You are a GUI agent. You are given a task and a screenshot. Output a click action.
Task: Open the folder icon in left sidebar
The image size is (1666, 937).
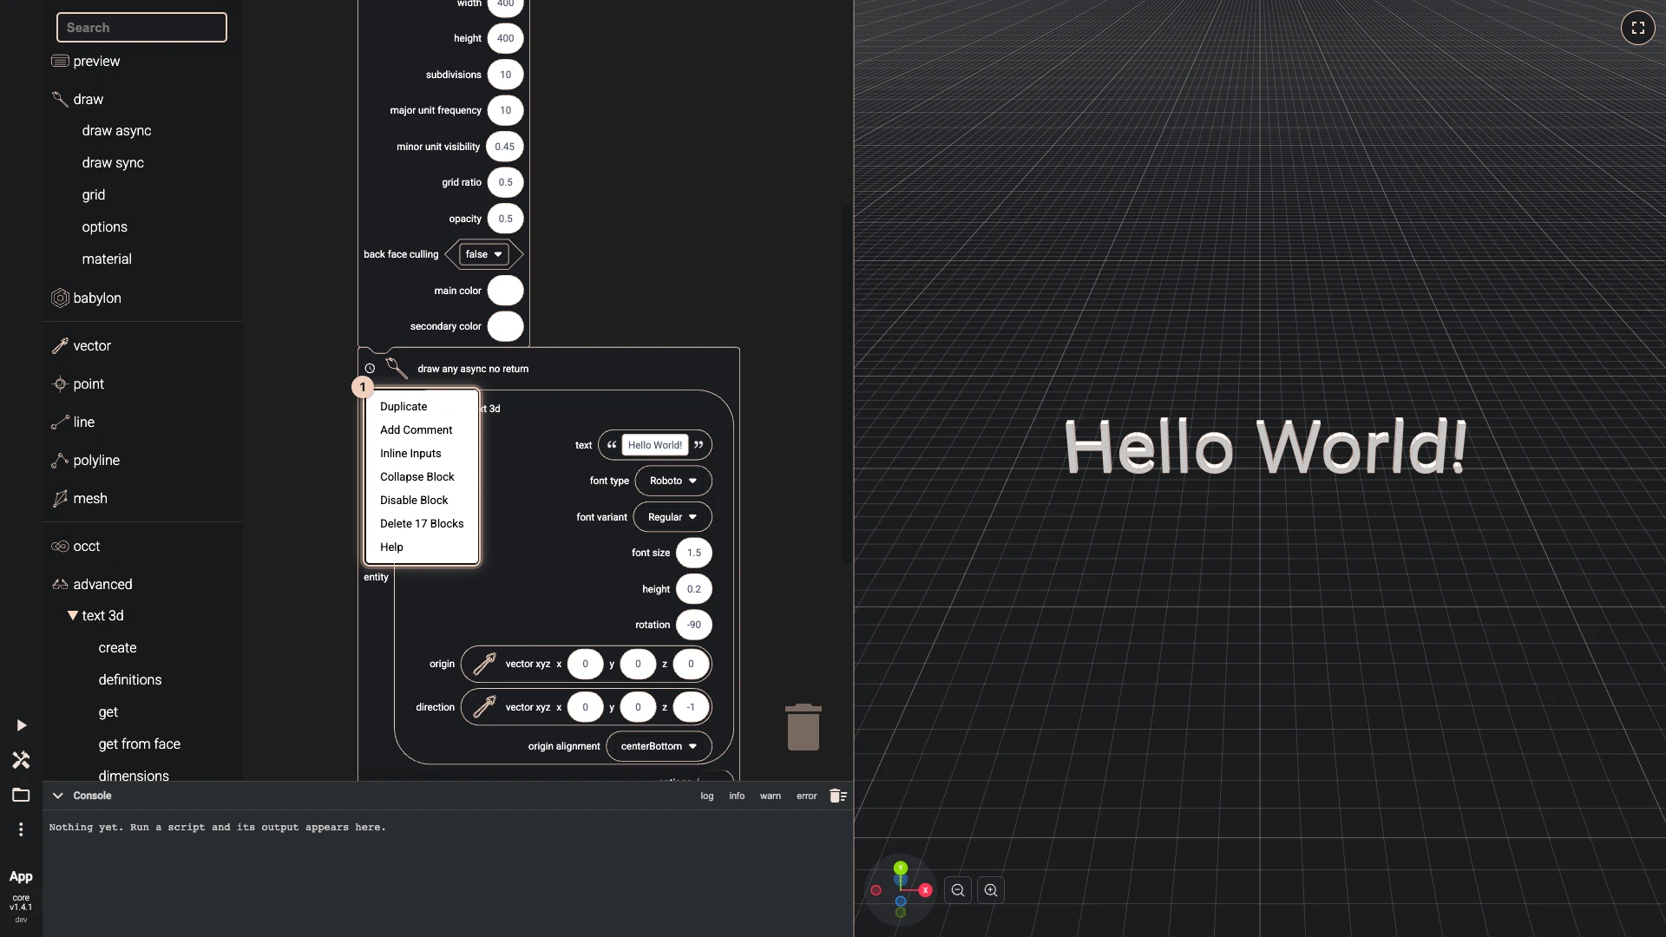coord(21,795)
